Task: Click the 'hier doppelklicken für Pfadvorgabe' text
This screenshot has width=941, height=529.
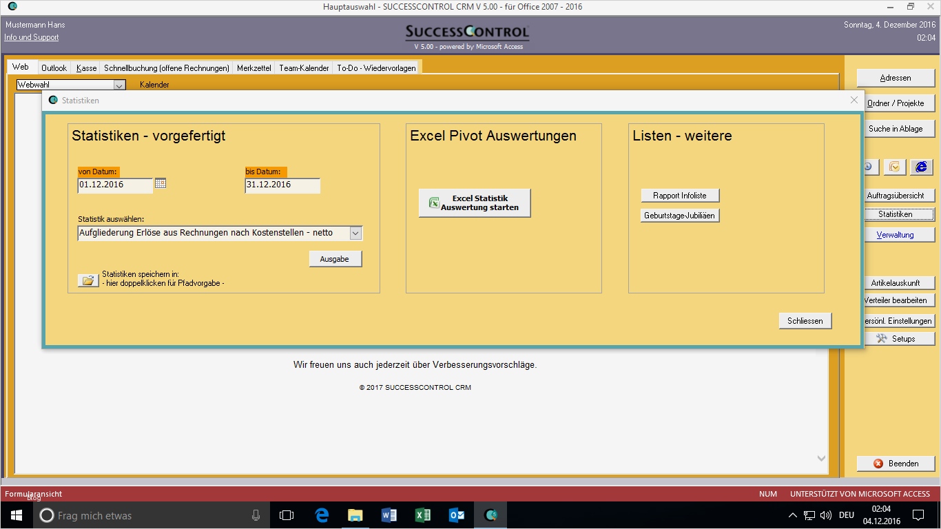Action: pyautogui.click(x=163, y=283)
